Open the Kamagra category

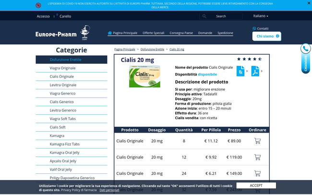tap(57, 135)
